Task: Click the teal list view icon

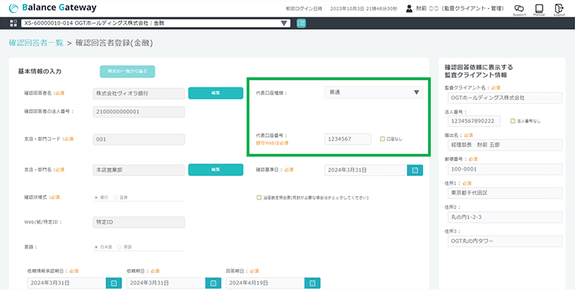Action: (301, 23)
